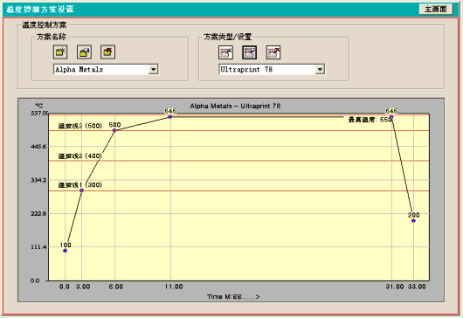
Task: Select the 200 degree end point
Action: point(413,220)
